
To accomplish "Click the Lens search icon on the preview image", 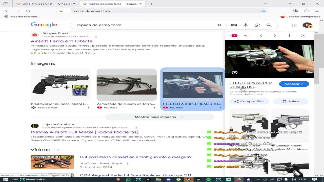I will click(x=235, y=73).
